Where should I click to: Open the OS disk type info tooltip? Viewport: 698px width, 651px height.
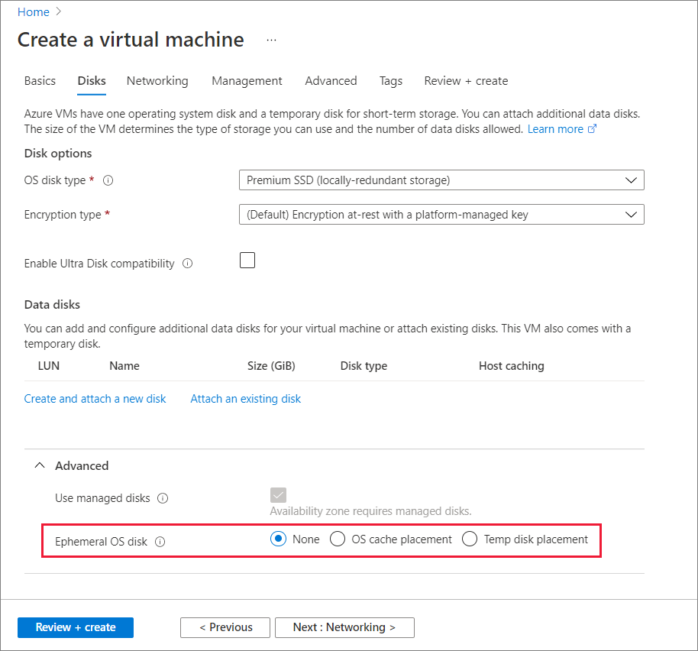point(108,180)
